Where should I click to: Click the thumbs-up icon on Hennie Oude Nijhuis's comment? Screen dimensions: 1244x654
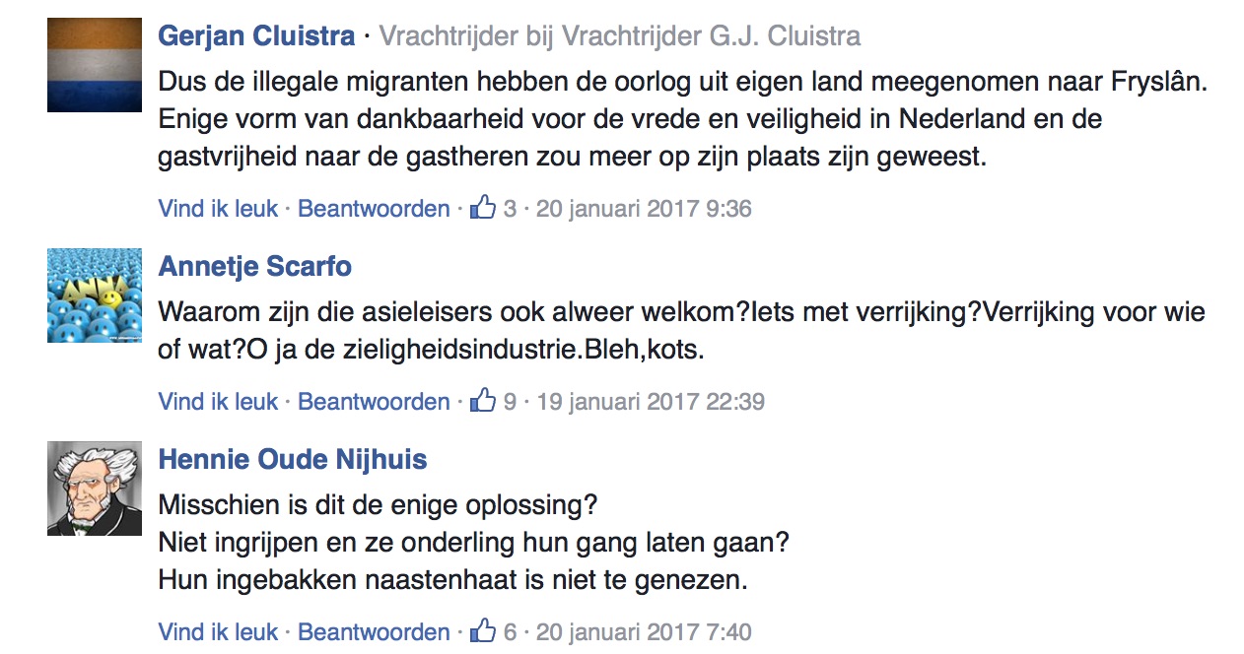tap(483, 631)
